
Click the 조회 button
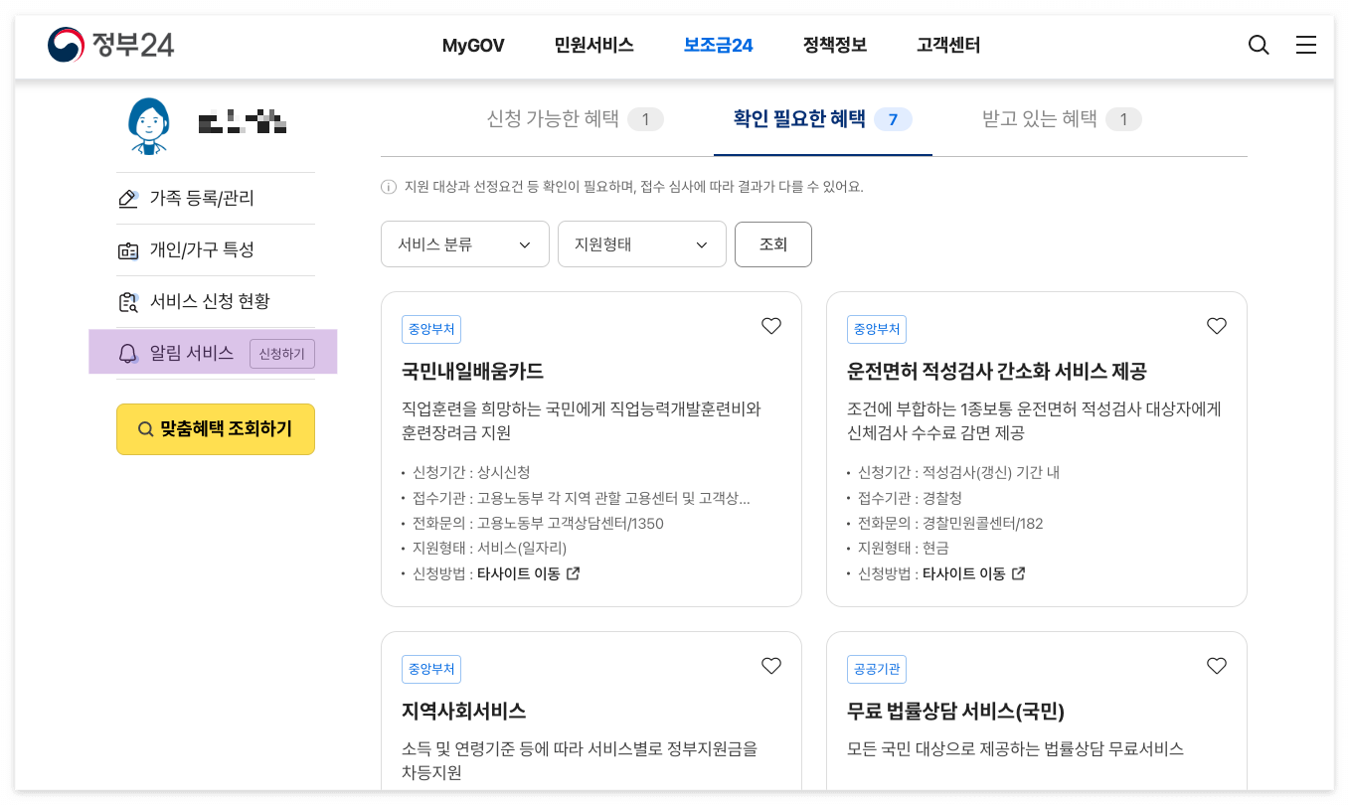(773, 244)
